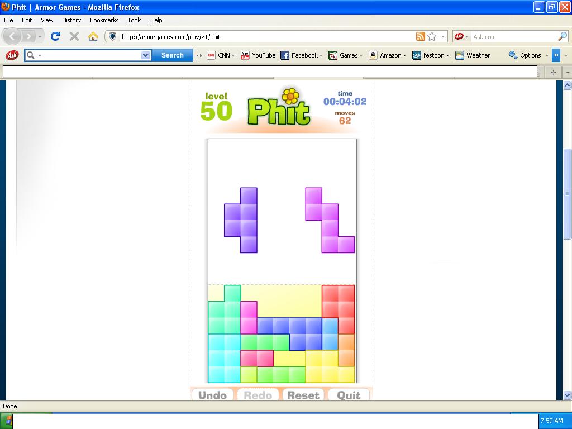
Task: Click the Reset button in Phit
Action: pos(303,394)
